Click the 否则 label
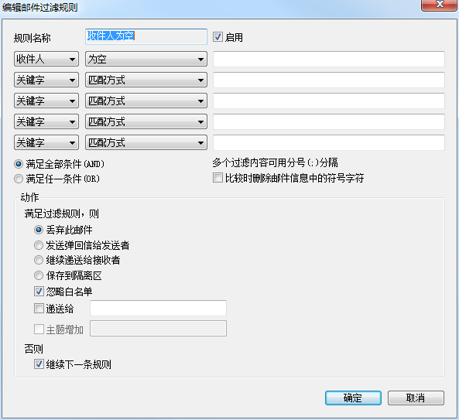Screen dimensions: 459x420 33,349
